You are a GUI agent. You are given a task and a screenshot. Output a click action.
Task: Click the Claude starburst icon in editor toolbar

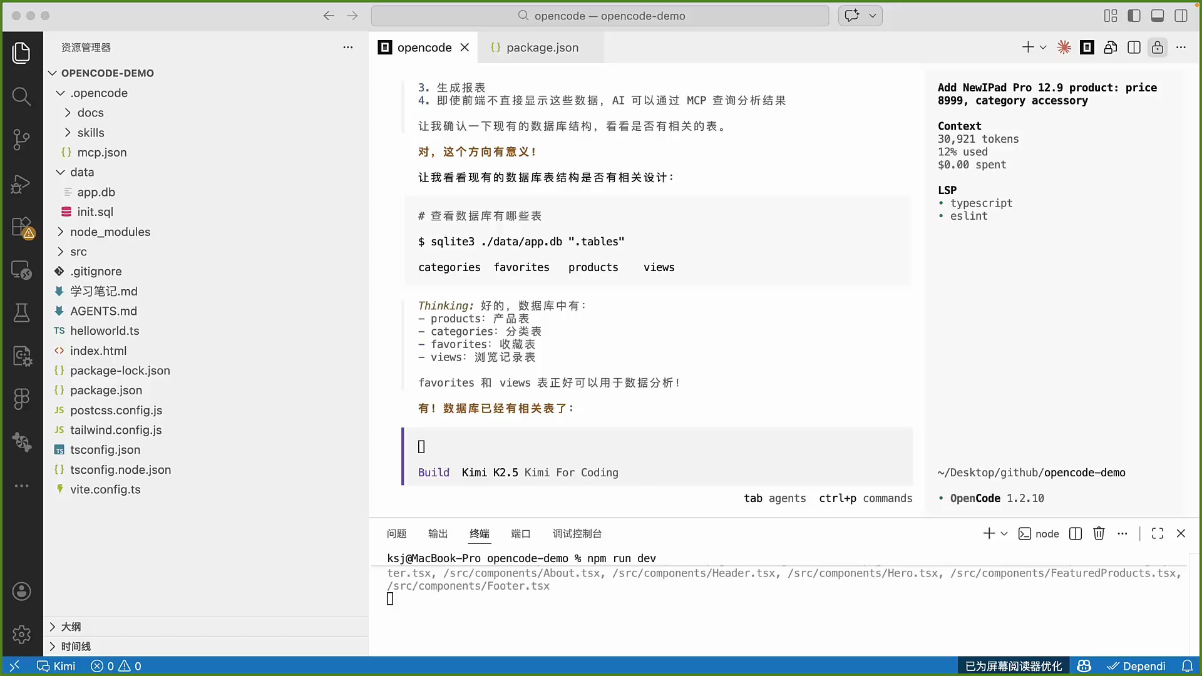[x=1064, y=48]
